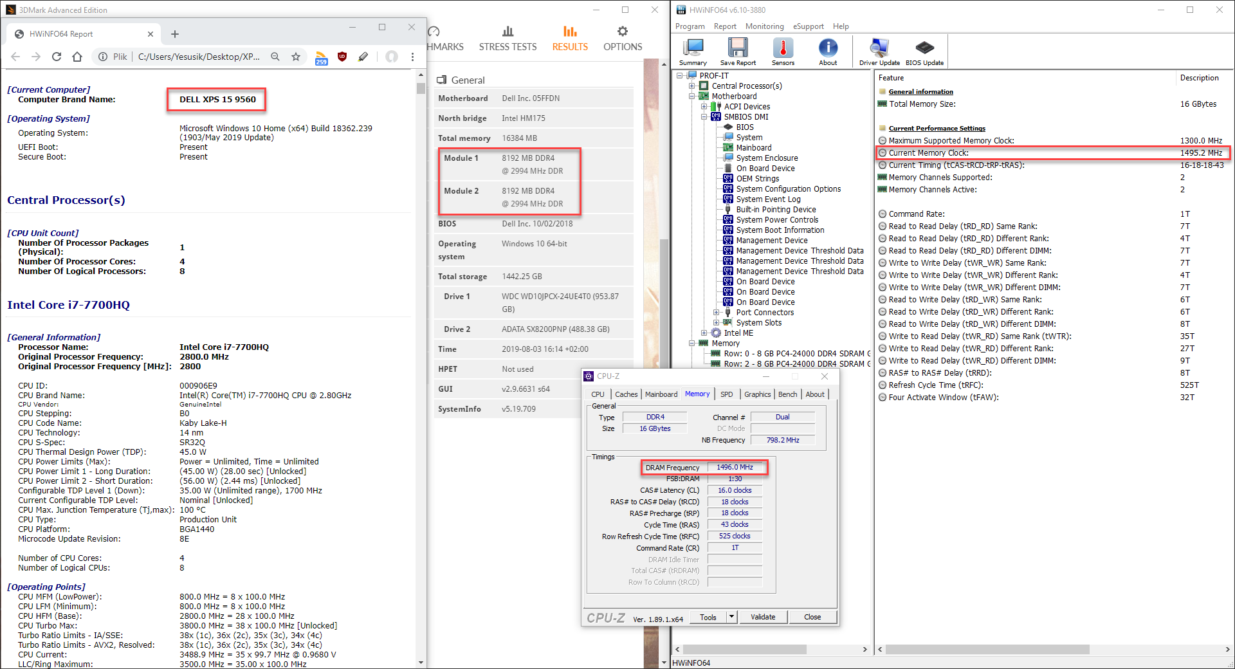The image size is (1235, 669).
Task: Click the Save Report toolbar icon
Action: [738, 51]
